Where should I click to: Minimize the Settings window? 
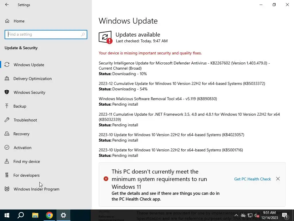261,5
